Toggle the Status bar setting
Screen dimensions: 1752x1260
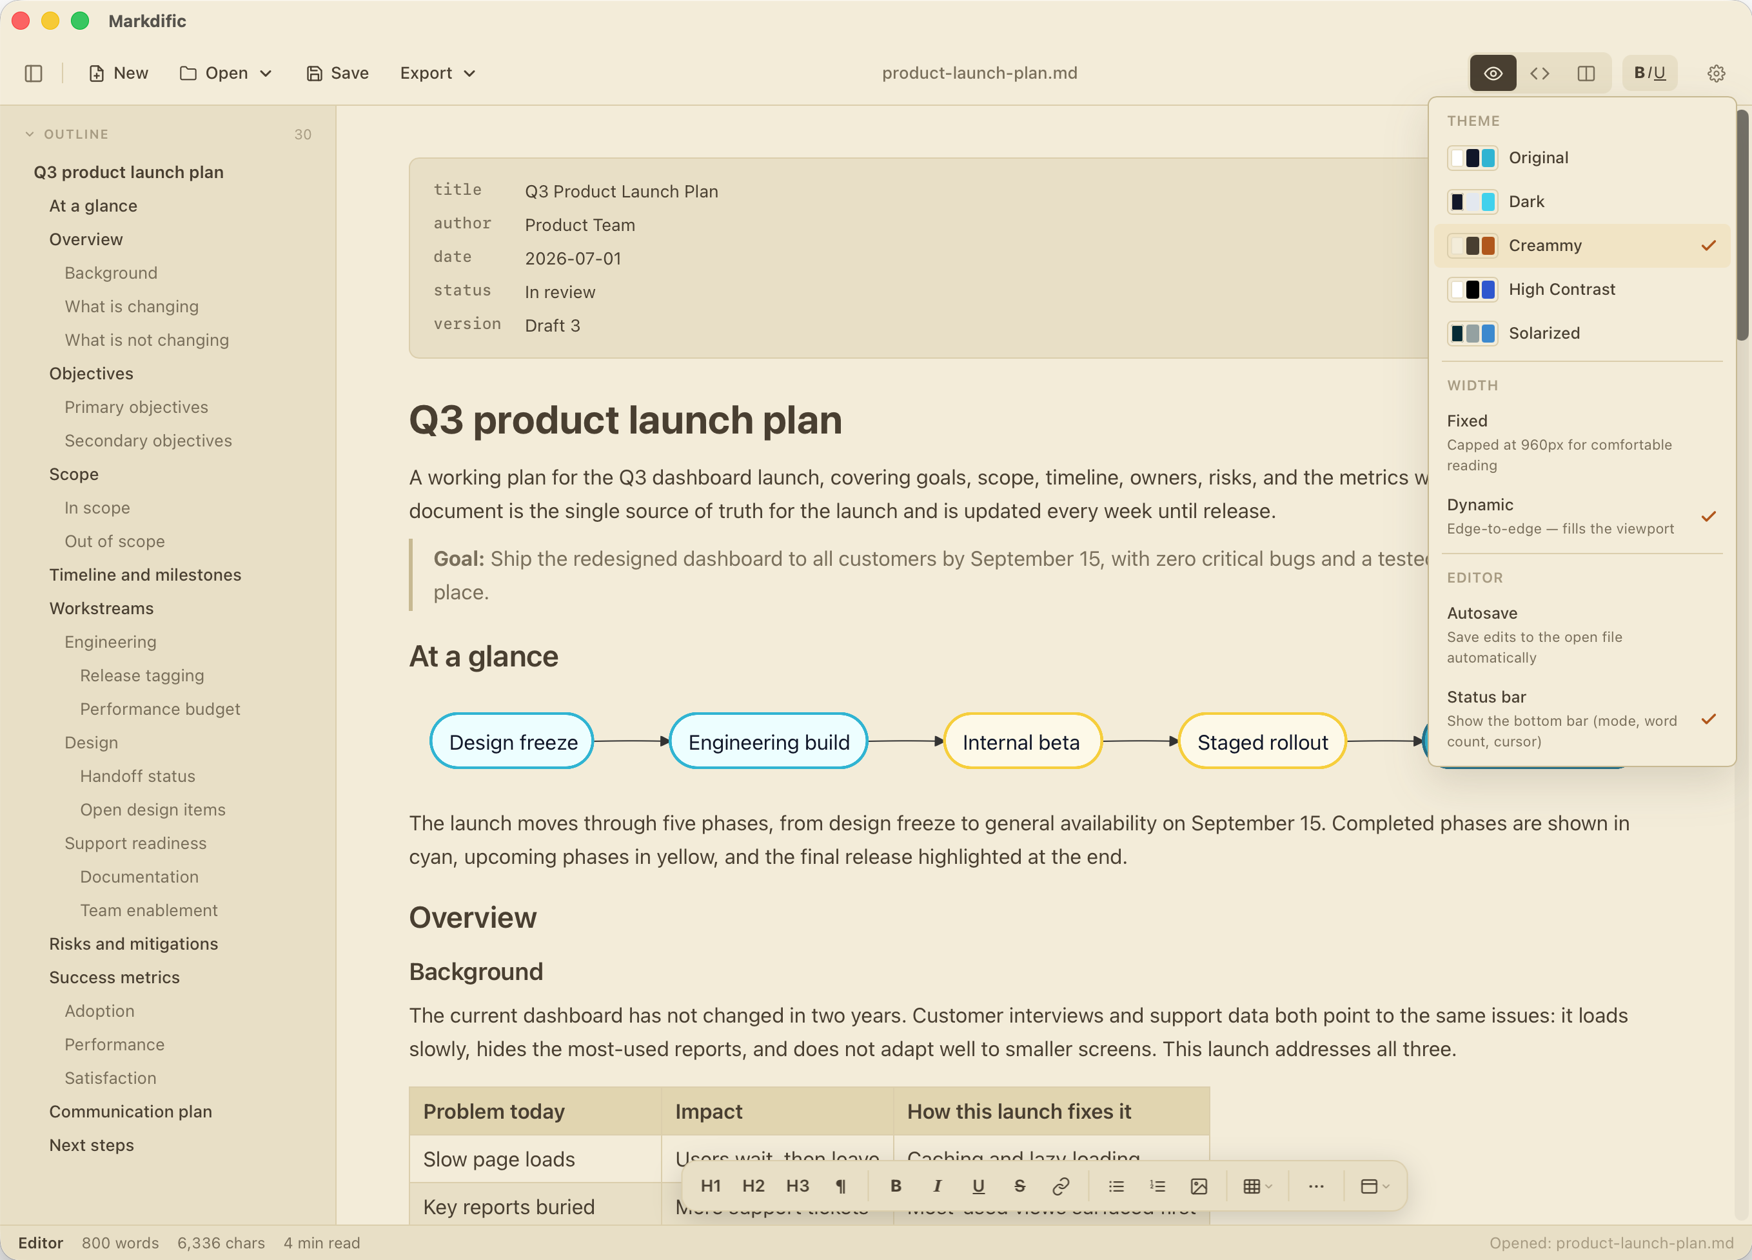1580,718
